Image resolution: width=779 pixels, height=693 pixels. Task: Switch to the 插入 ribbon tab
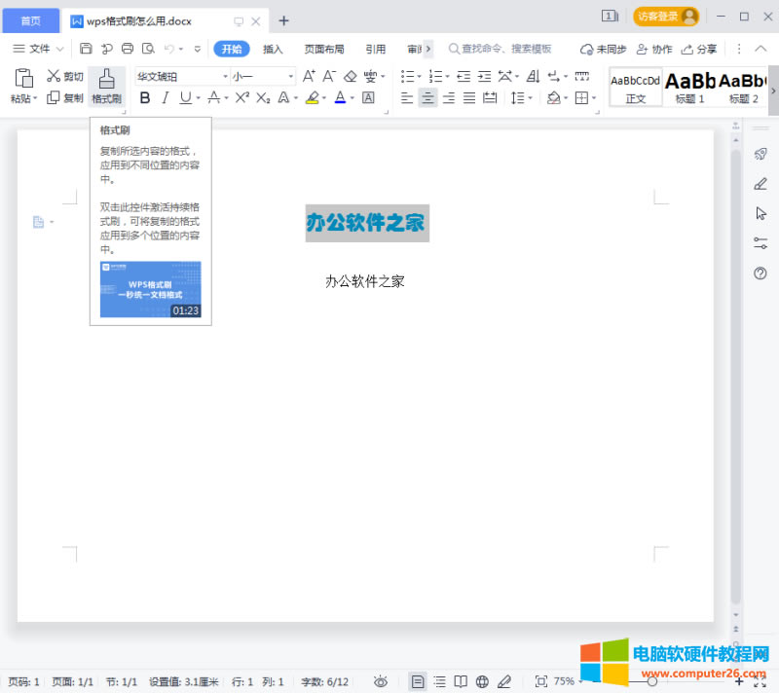point(273,49)
